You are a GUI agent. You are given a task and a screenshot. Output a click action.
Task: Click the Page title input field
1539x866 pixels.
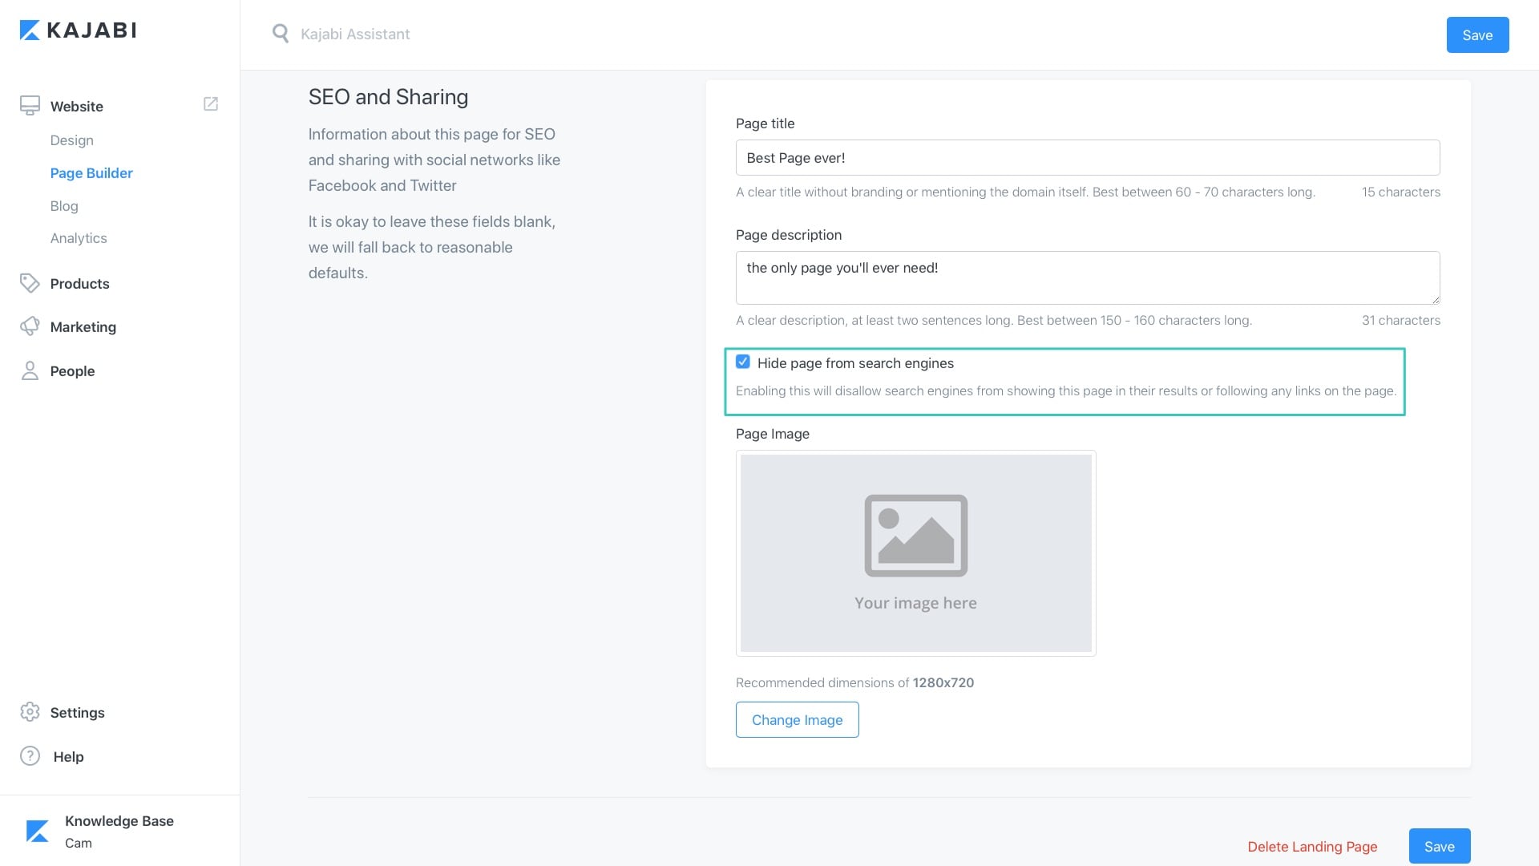[x=1087, y=158]
